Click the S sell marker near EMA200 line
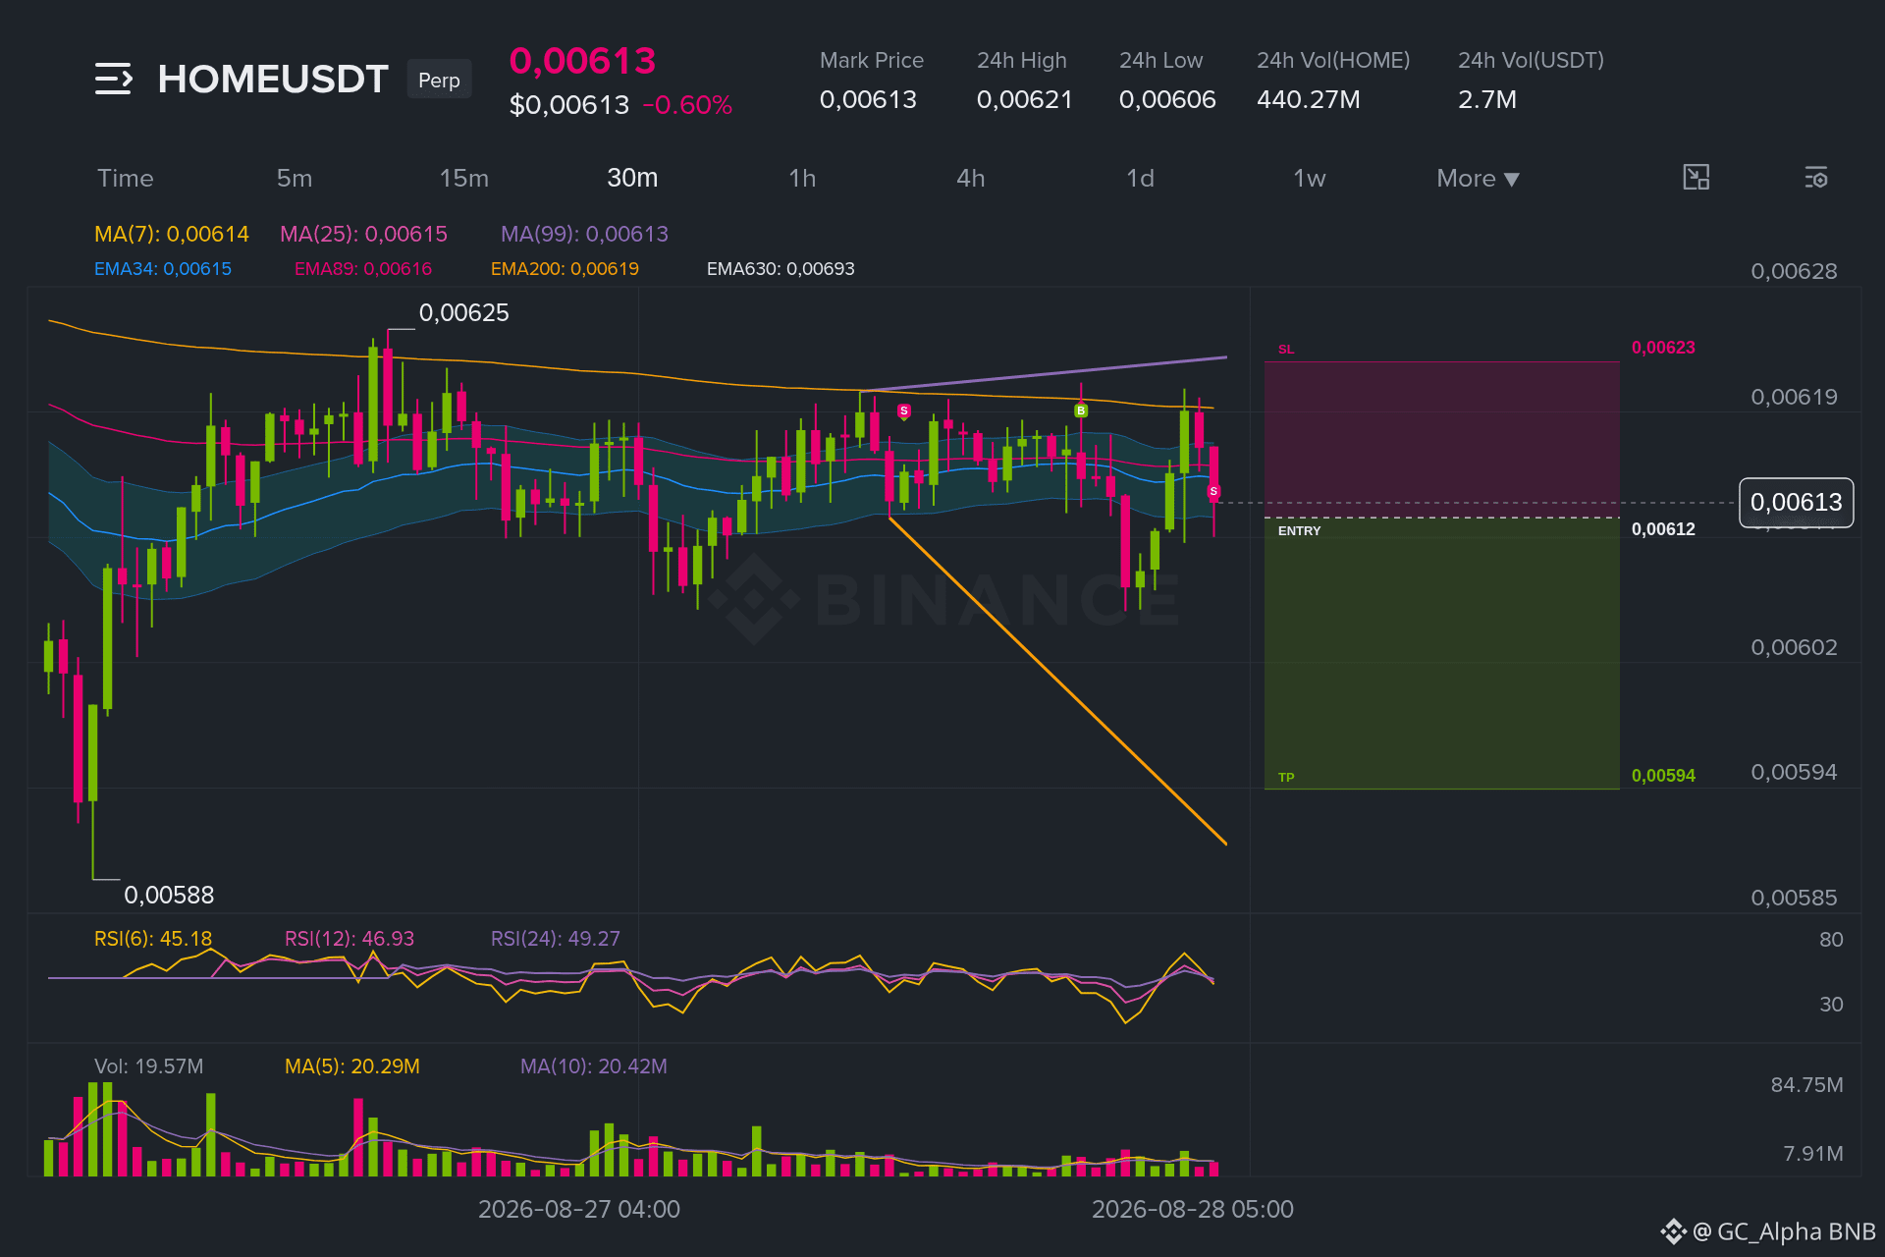1885x1257 pixels. coord(904,410)
